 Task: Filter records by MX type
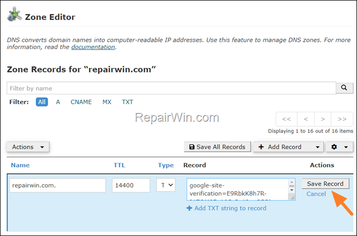coord(107,102)
